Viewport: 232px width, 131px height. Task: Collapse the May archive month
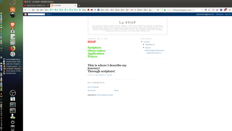tap(144, 48)
